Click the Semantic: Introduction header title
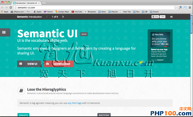Viewport: 193px width, 117px height. [x=29, y=17]
